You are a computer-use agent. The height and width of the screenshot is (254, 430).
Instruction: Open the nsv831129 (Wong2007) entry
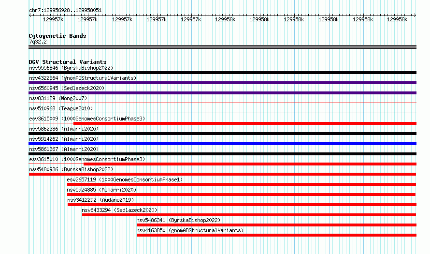58,98
